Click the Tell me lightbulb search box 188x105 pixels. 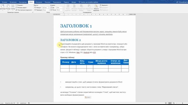(88, 2)
